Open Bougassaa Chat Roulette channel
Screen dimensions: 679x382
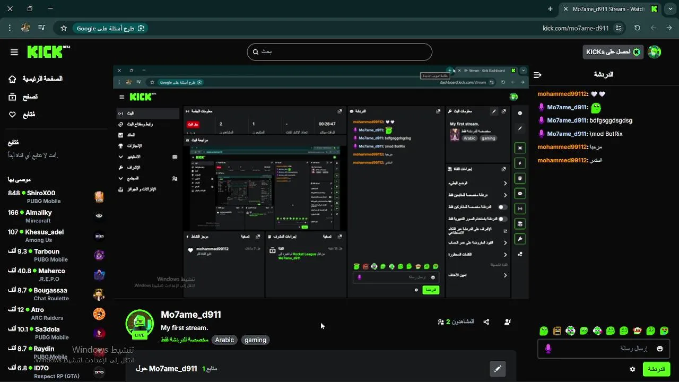point(56,294)
